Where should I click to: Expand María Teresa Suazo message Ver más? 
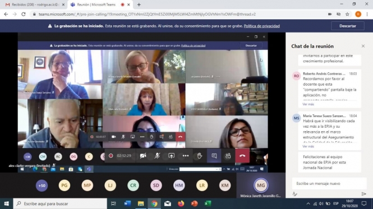point(308,146)
